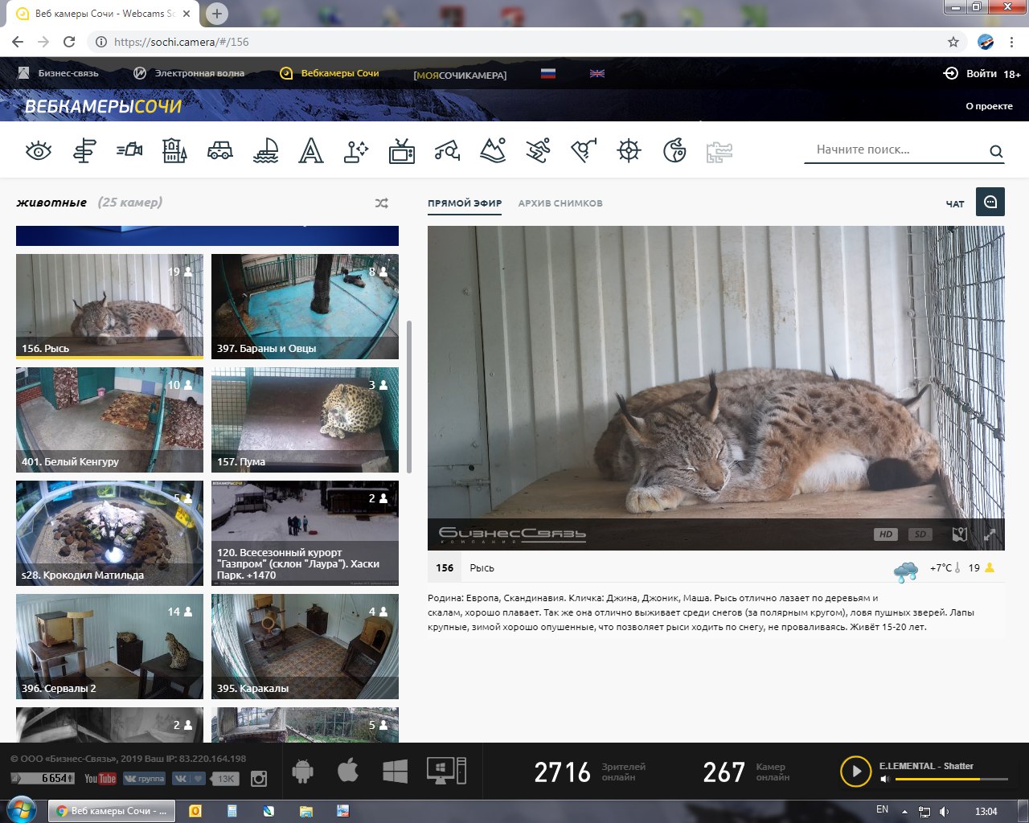
Task: Open the Электронная волна menu item
Action: click(x=189, y=73)
